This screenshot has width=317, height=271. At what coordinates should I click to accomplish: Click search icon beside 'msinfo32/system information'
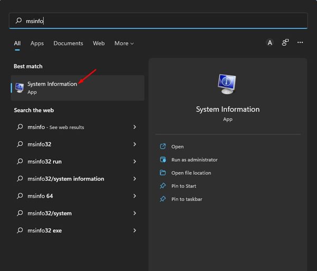(20, 179)
